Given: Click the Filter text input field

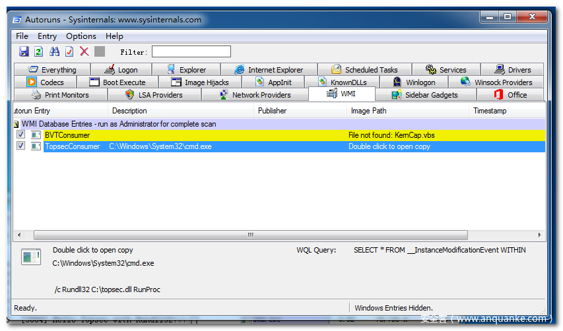Looking at the screenshot, I should (x=191, y=51).
